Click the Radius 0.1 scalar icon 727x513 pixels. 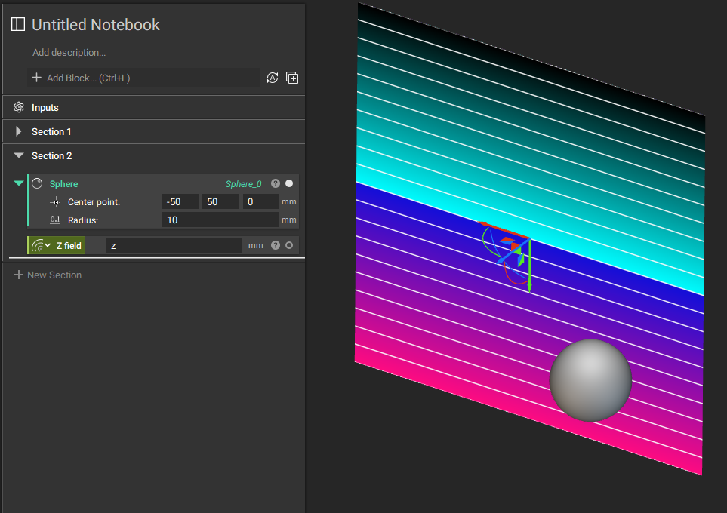(x=55, y=220)
